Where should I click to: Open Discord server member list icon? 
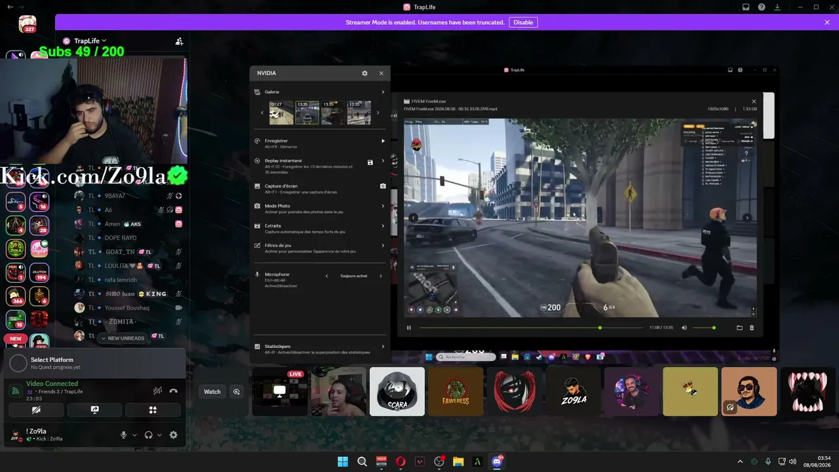click(179, 41)
